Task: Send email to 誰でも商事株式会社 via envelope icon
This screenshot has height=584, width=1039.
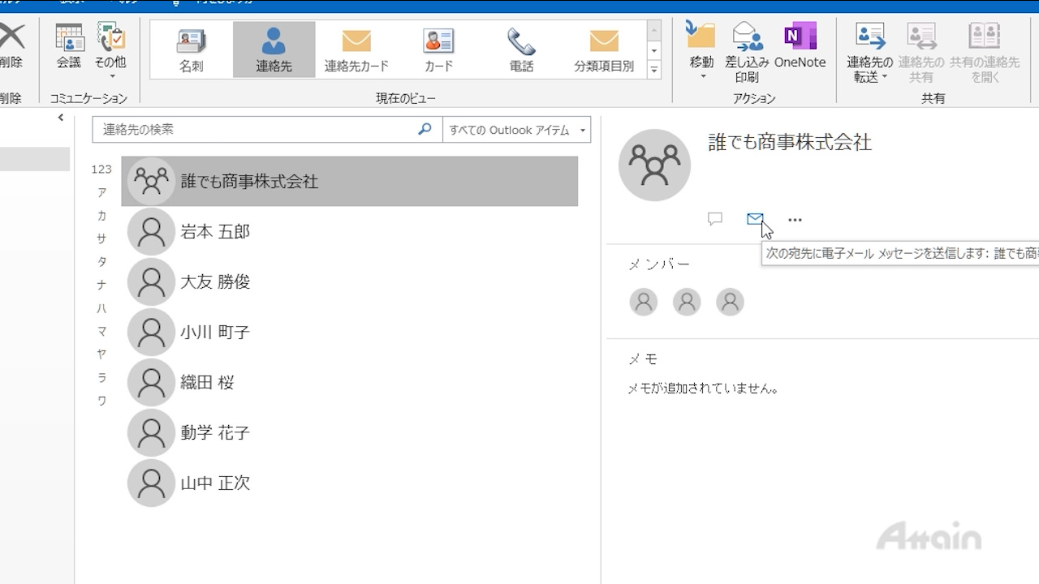Action: [x=755, y=219]
